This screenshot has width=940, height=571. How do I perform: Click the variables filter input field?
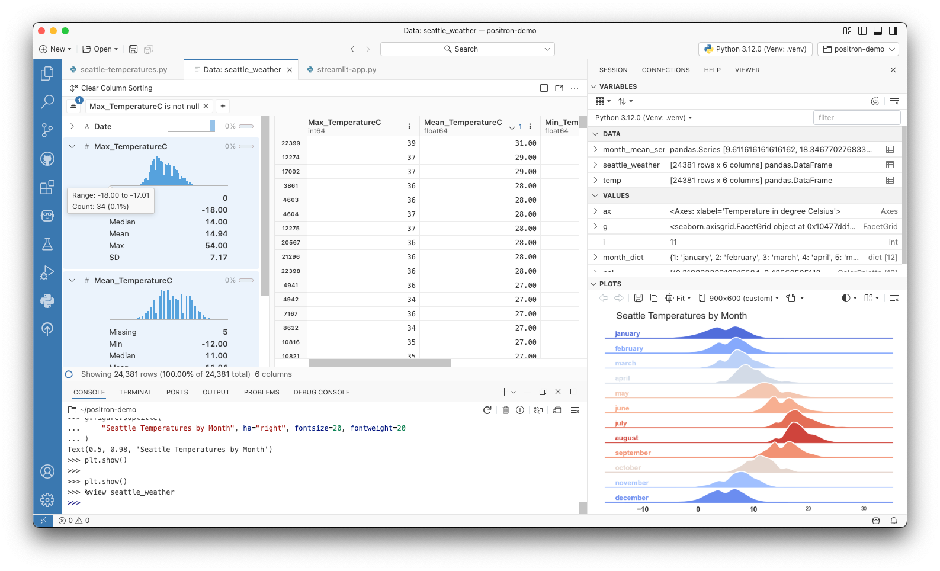pyautogui.click(x=856, y=118)
